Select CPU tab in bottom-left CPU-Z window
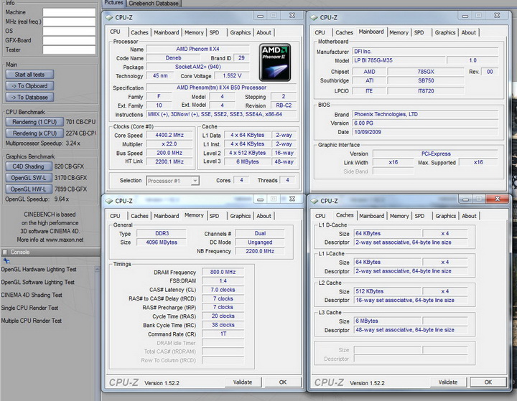Screen dimensions: 517x401 click(115, 216)
